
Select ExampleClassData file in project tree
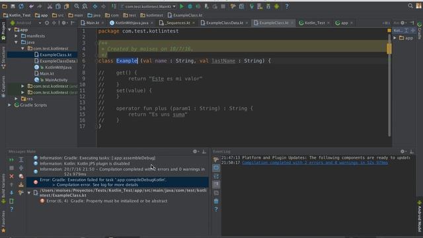click(56, 61)
